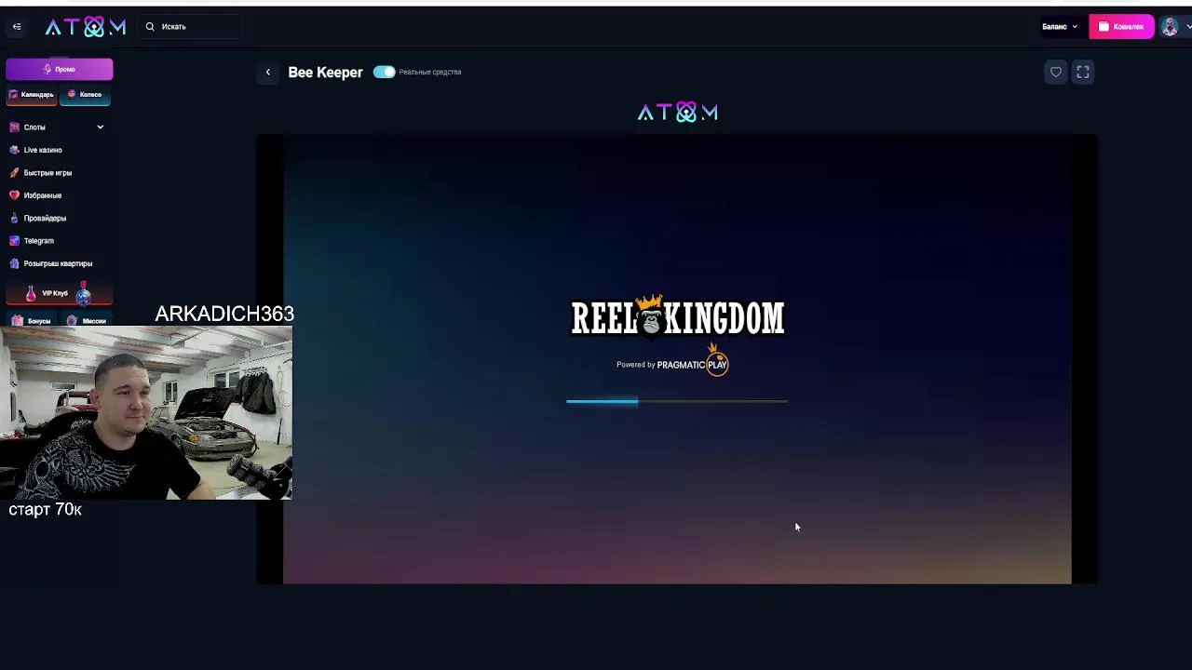The width and height of the screenshot is (1192, 670).
Task: Open Розыгрыш квартиры section
Action: tap(58, 263)
